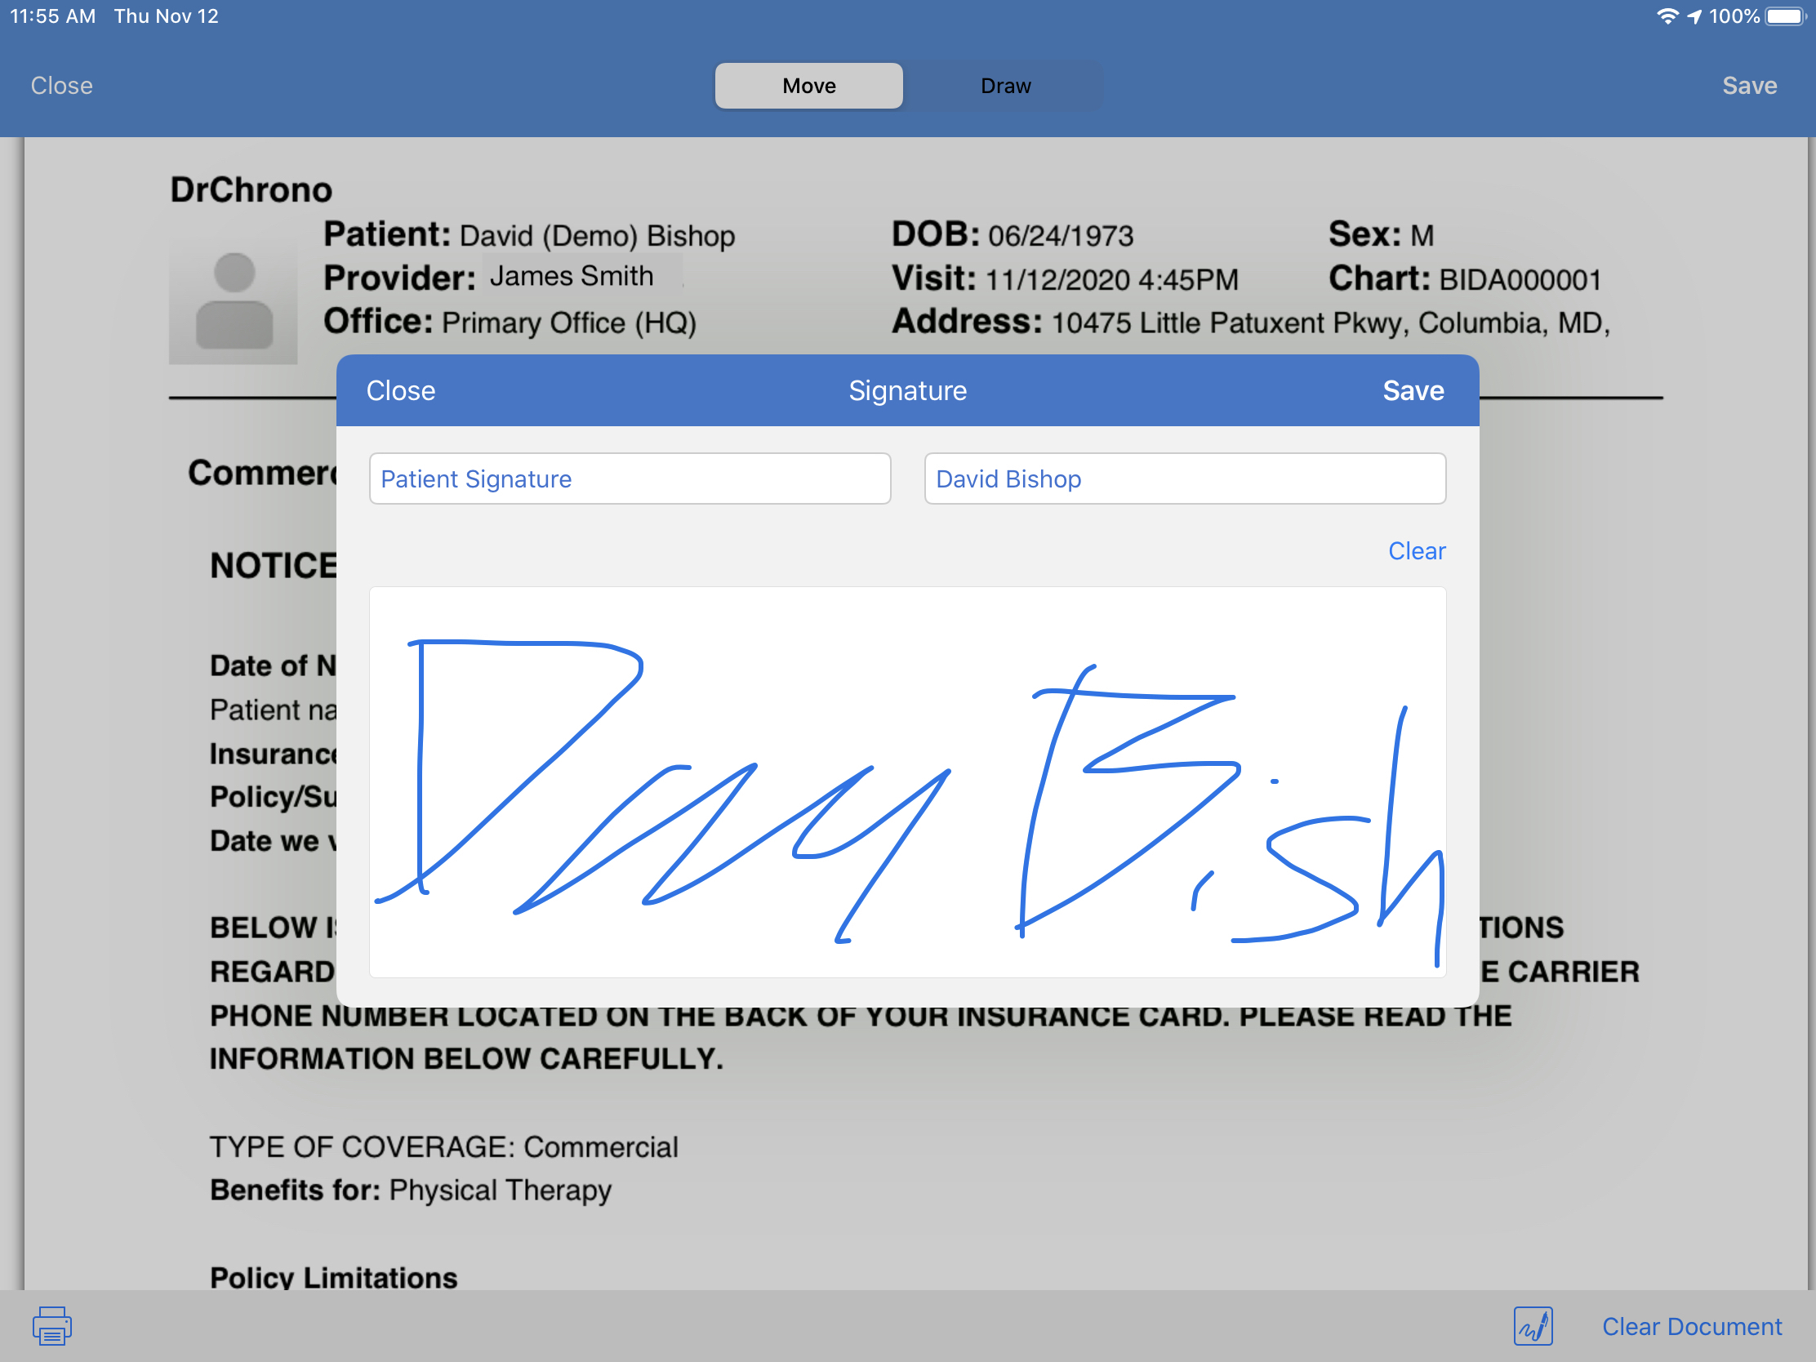This screenshot has width=1816, height=1362.
Task: Click the Move mode button
Action: pos(809,86)
